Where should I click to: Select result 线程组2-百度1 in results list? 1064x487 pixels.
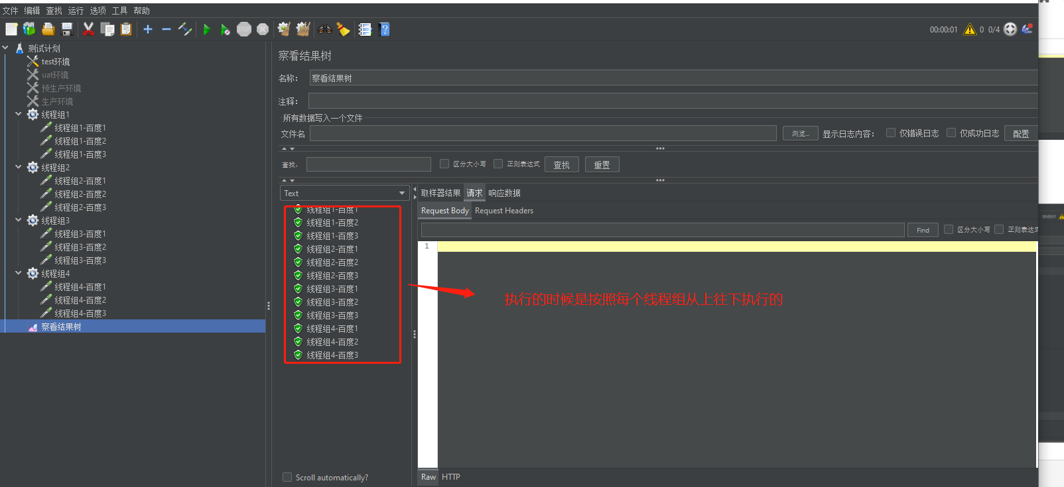tap(332, 249)
